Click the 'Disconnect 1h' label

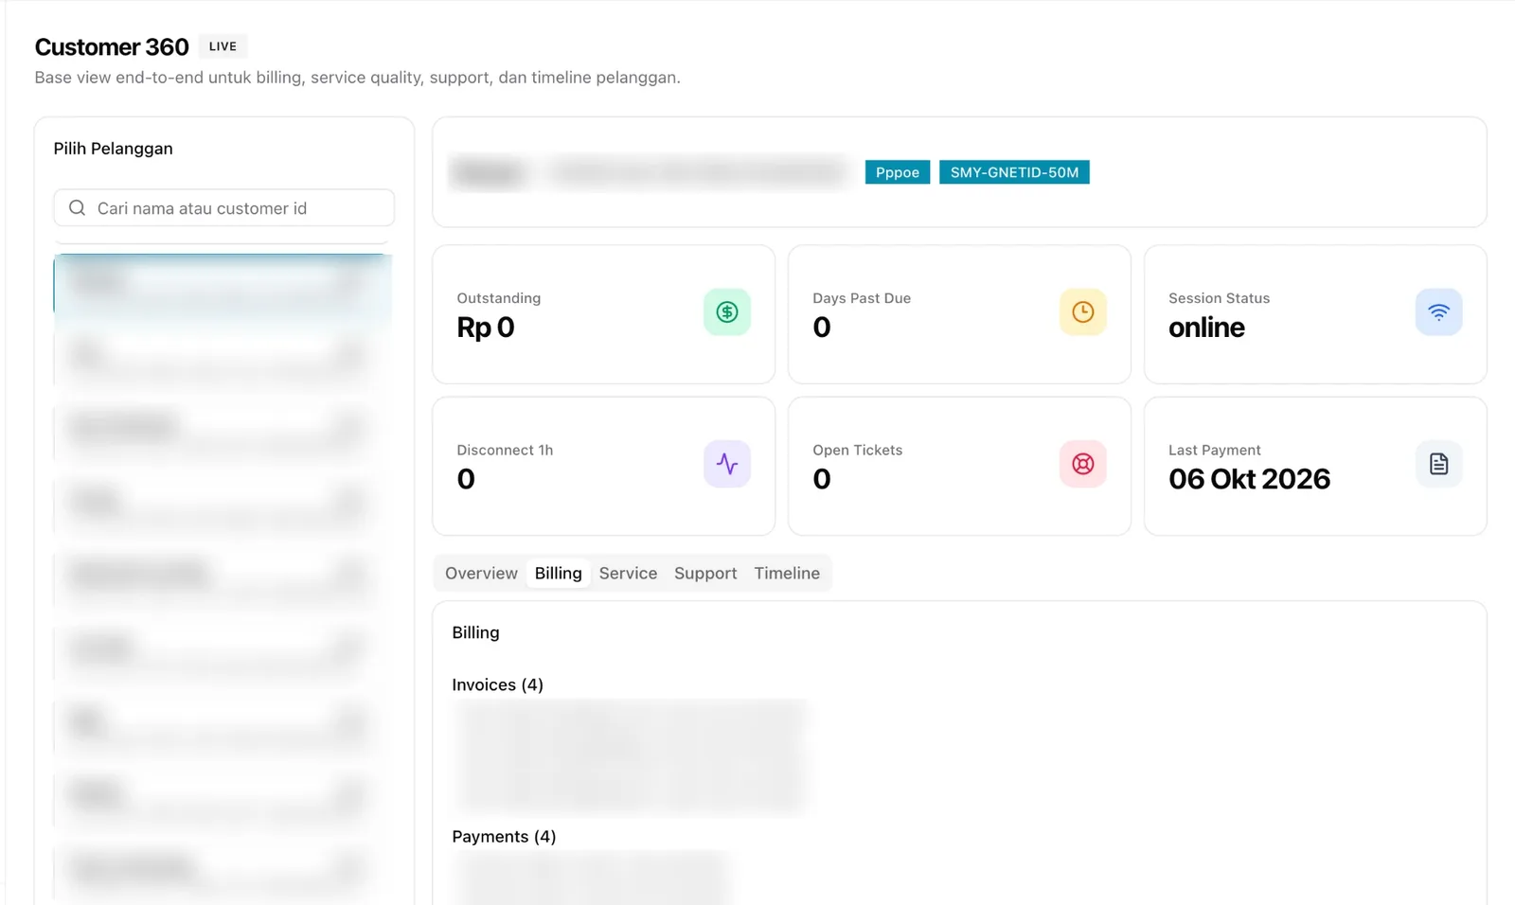(505, 451)
